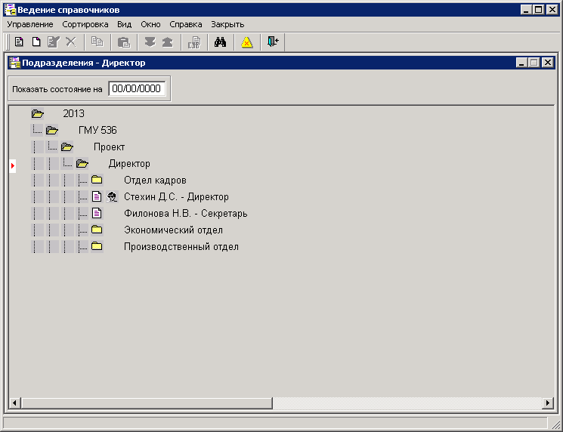Click the folder icon of Производственный отдел
The width and height of the screenshot is (563, 432).
[97, 246]
